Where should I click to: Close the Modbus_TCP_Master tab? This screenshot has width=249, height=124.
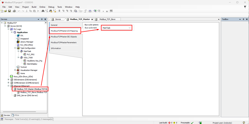tap(92, 19)
